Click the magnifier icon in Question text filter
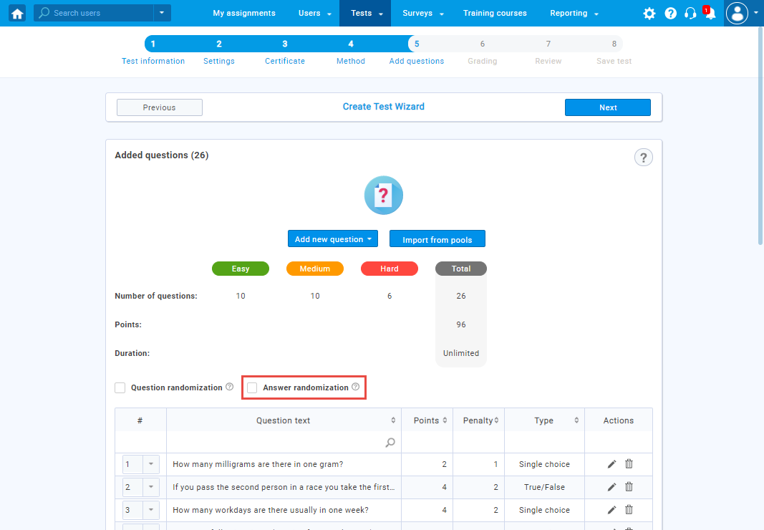The width and height of the screenshot is (764, 530). pos(390,443)
